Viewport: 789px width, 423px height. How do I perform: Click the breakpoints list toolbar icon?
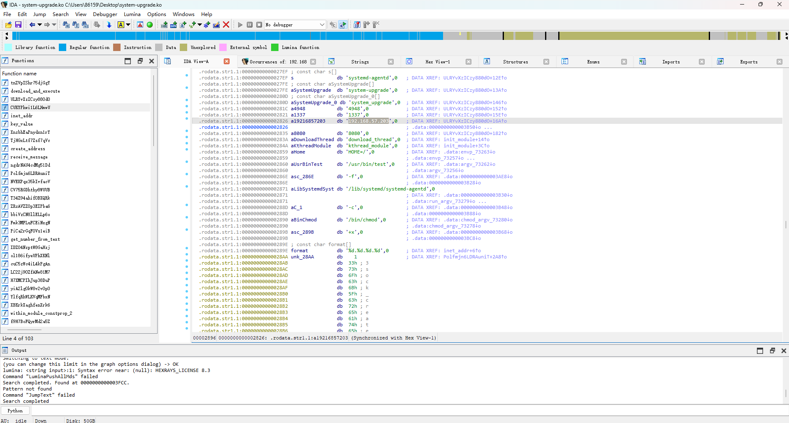click(357, 25)
